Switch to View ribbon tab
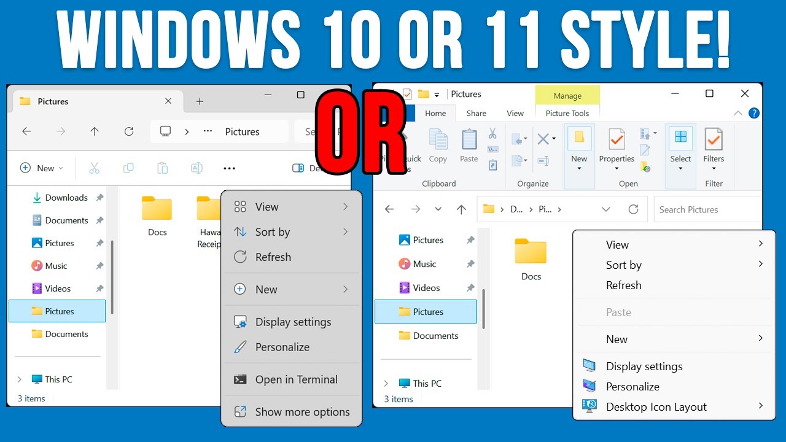Viewport: 786px width, 442px height. [x=515, y=113]
